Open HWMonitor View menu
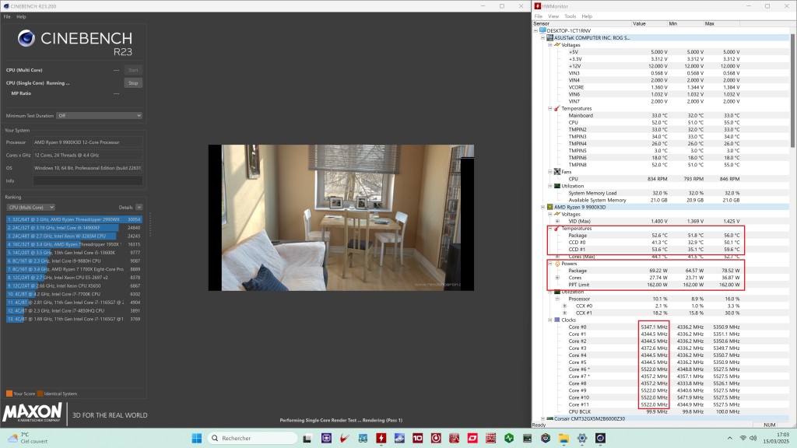Viewport: 797px width, 448px height. point(553,16)
